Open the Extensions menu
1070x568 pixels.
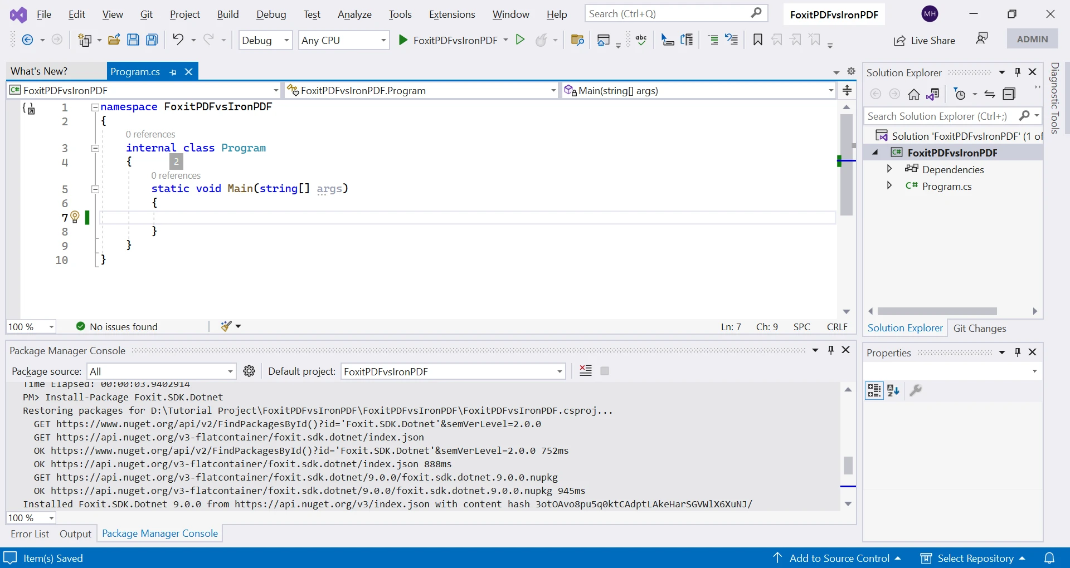click(452, 14)
